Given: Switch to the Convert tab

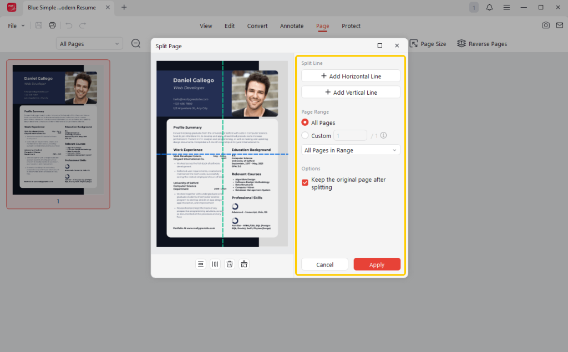Looking at the screenshot, I should [257, 26].
